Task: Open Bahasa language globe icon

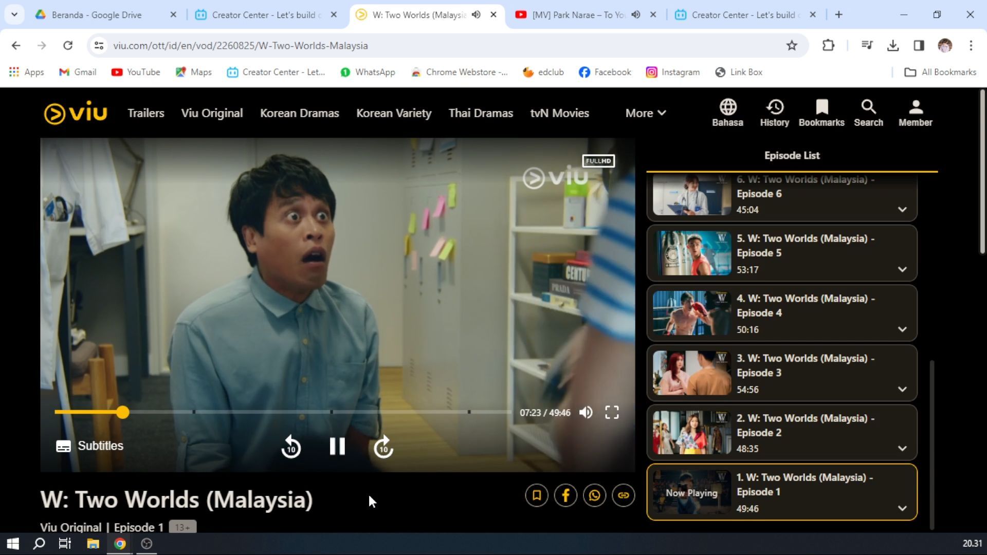Action: pyautogui.click(x=727, y=113)
